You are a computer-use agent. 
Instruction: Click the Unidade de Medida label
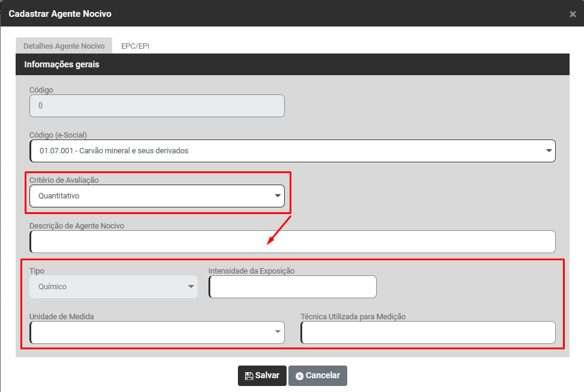point(61,316)
